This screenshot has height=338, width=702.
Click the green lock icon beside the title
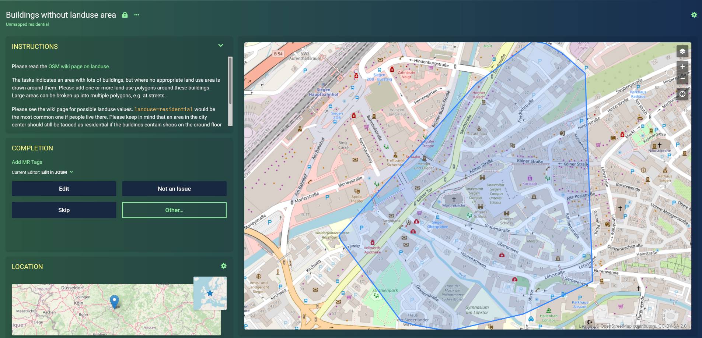coord(125,15)
